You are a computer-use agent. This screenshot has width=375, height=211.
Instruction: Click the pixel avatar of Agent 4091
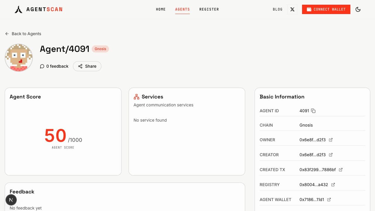[19, 58]
